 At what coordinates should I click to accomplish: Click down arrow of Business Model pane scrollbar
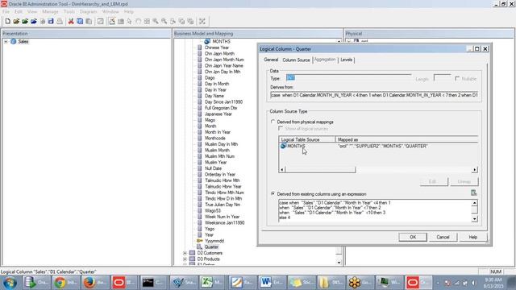pyautogui.click(x=339, y=263)
